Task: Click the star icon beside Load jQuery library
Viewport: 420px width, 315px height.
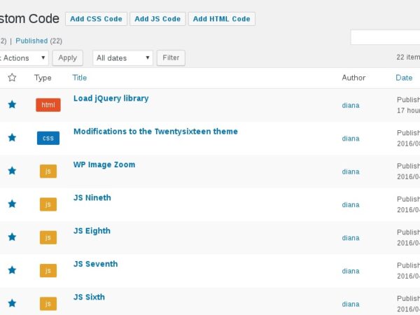Action: pos(11,104)
